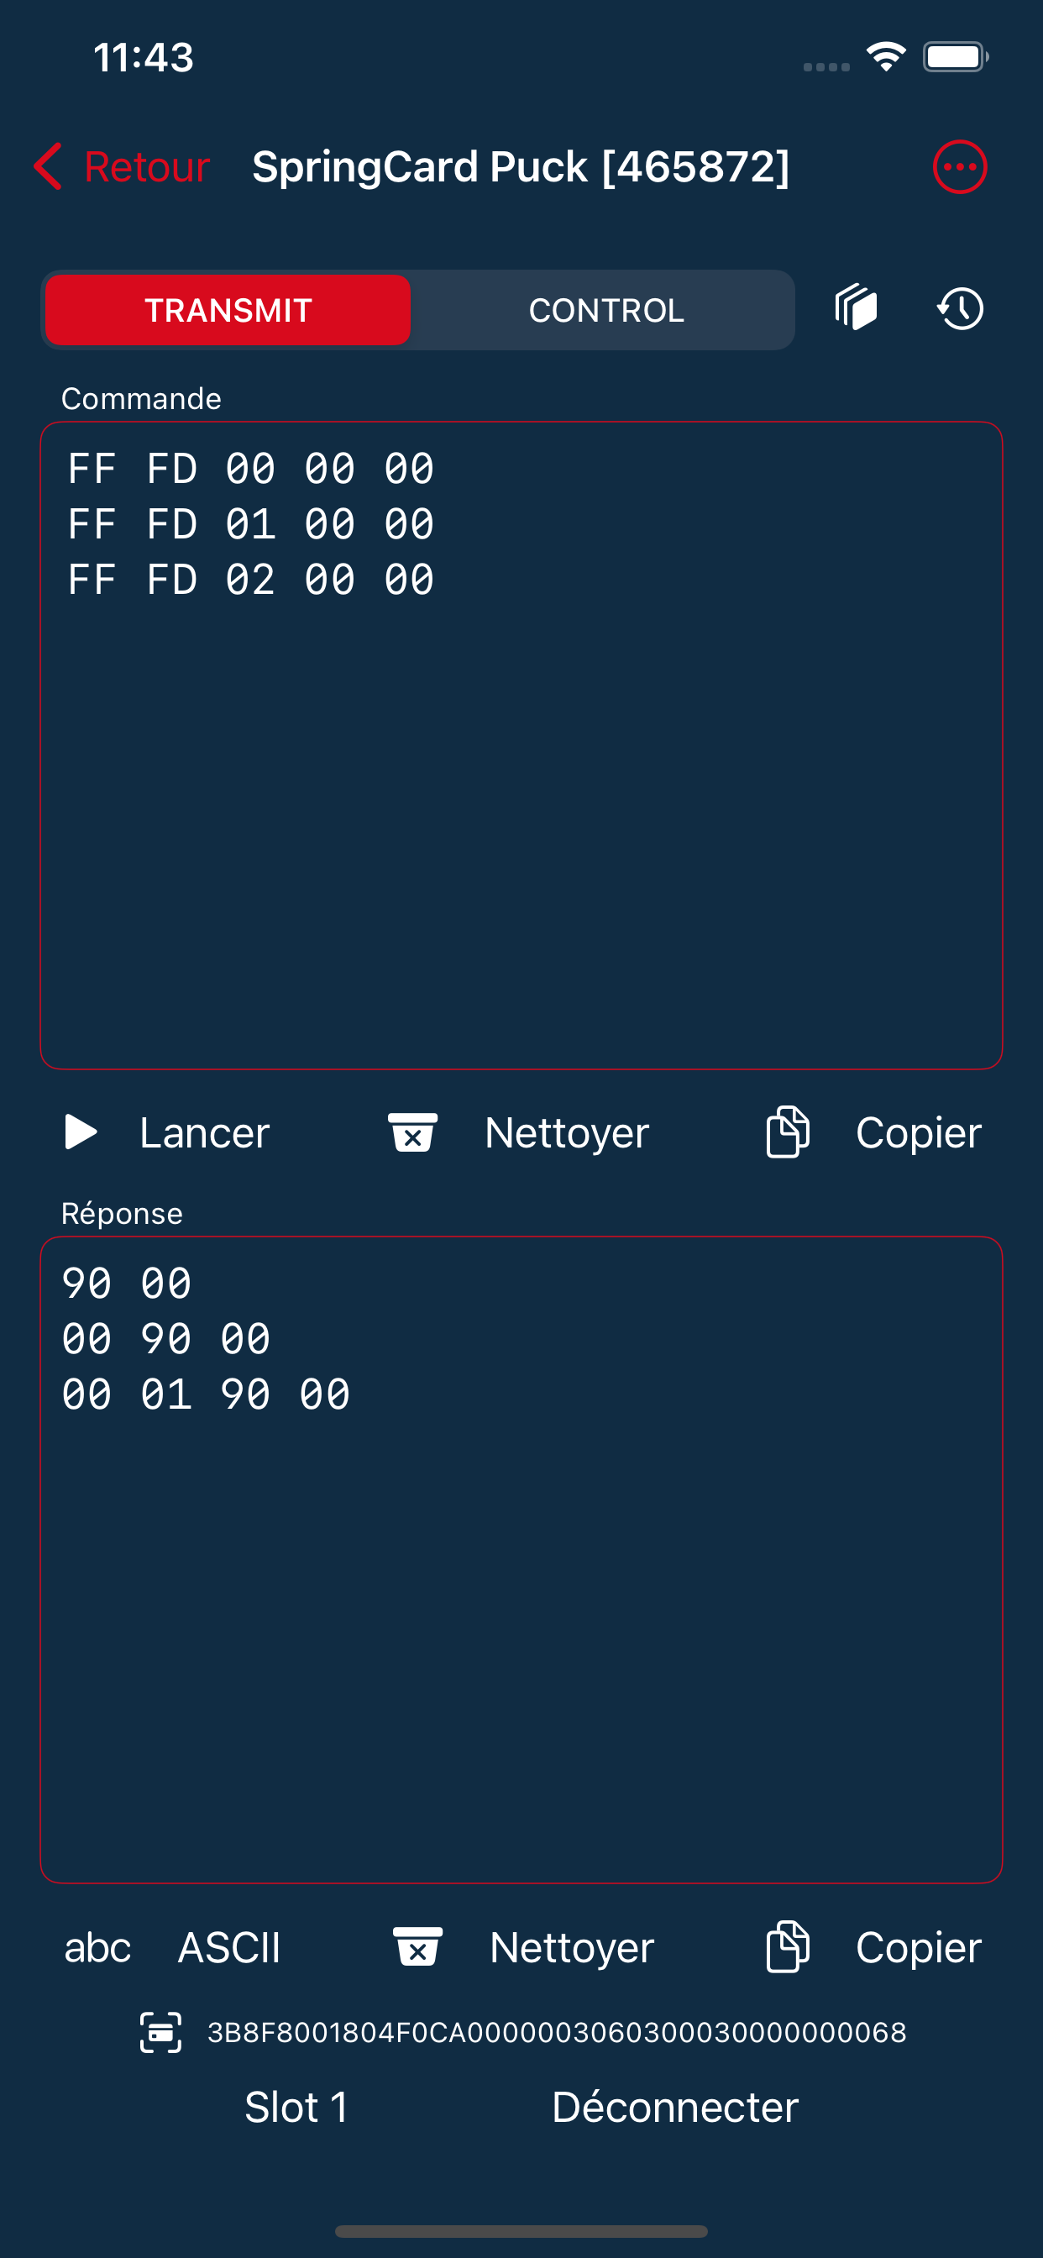Select response line 00 01 90 00

click(x=206, y=1394)
